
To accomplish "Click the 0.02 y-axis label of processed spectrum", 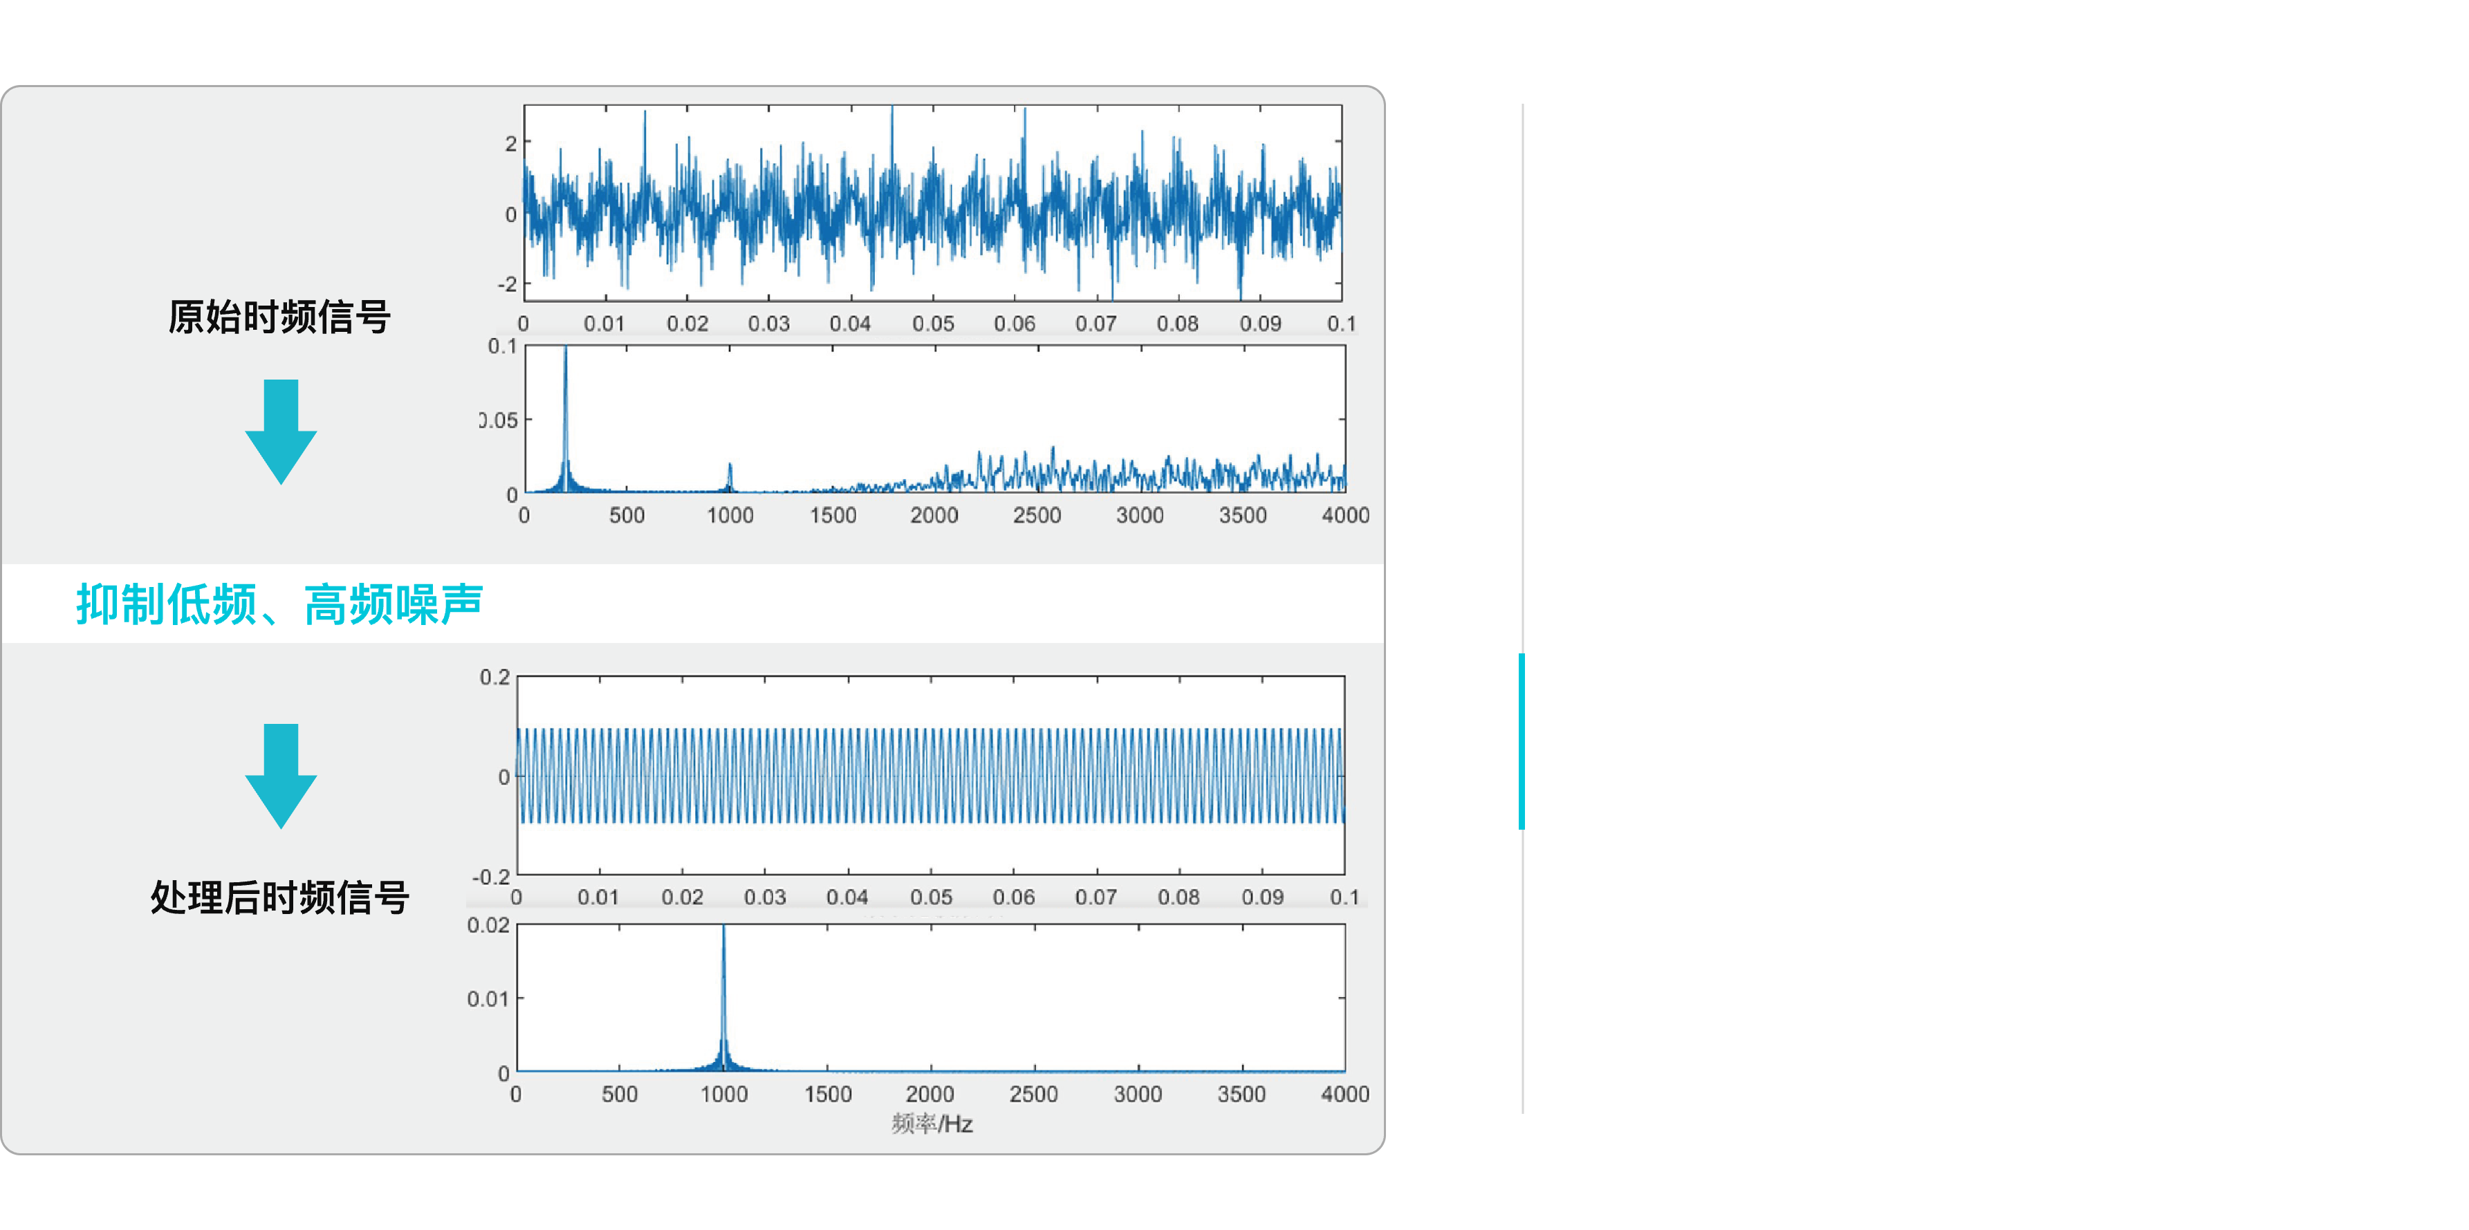I will pyautogui.click(x=488, y=925).
